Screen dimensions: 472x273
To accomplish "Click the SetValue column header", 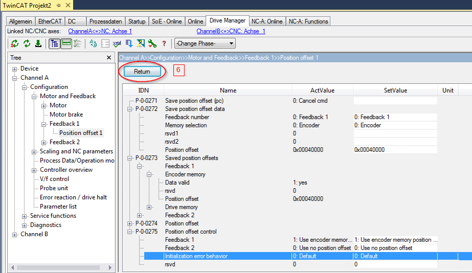I will 395,90.
